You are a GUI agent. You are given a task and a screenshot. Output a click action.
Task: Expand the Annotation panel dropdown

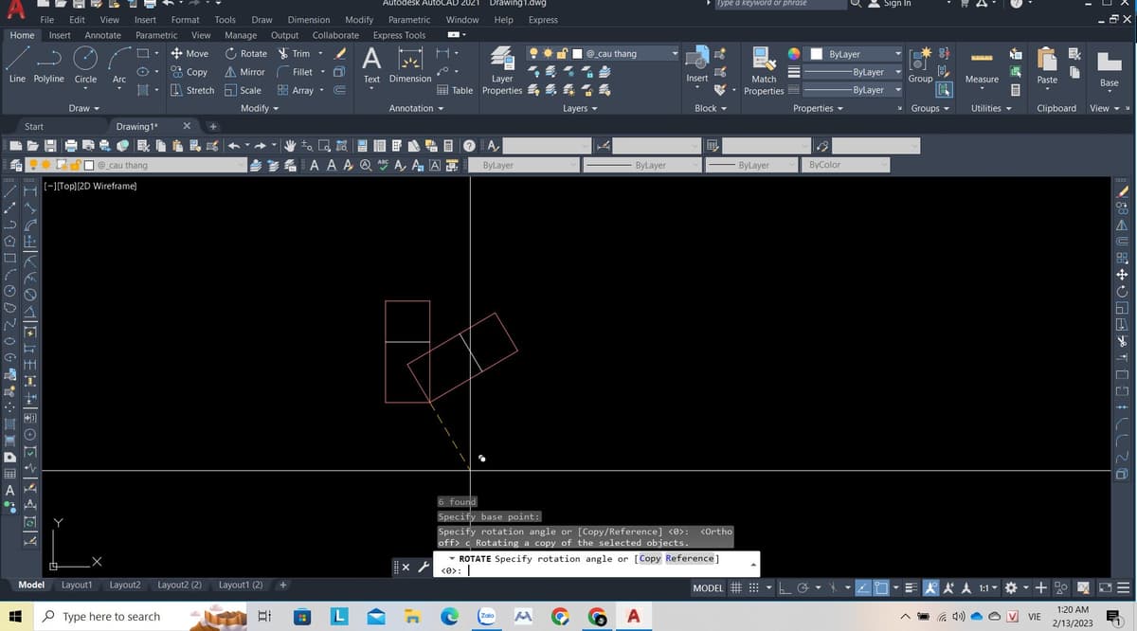(416, 108)
